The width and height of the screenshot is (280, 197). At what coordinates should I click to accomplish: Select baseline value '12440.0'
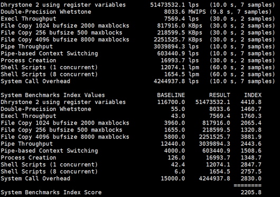[173, 144]
